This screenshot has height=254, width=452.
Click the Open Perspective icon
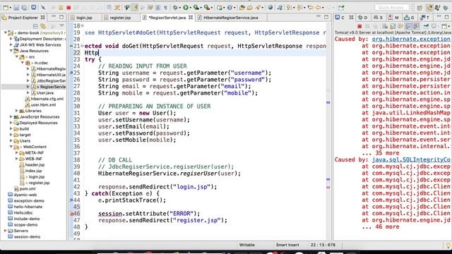pyautogui.click(x=420, y=8)
